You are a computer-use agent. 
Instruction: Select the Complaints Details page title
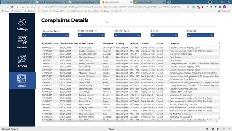coord(65,20)
